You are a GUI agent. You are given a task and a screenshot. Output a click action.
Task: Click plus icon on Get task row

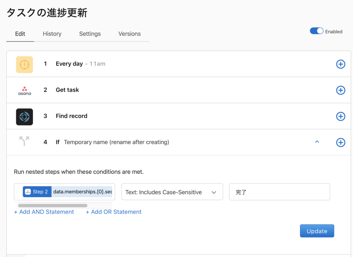point(340,90)
